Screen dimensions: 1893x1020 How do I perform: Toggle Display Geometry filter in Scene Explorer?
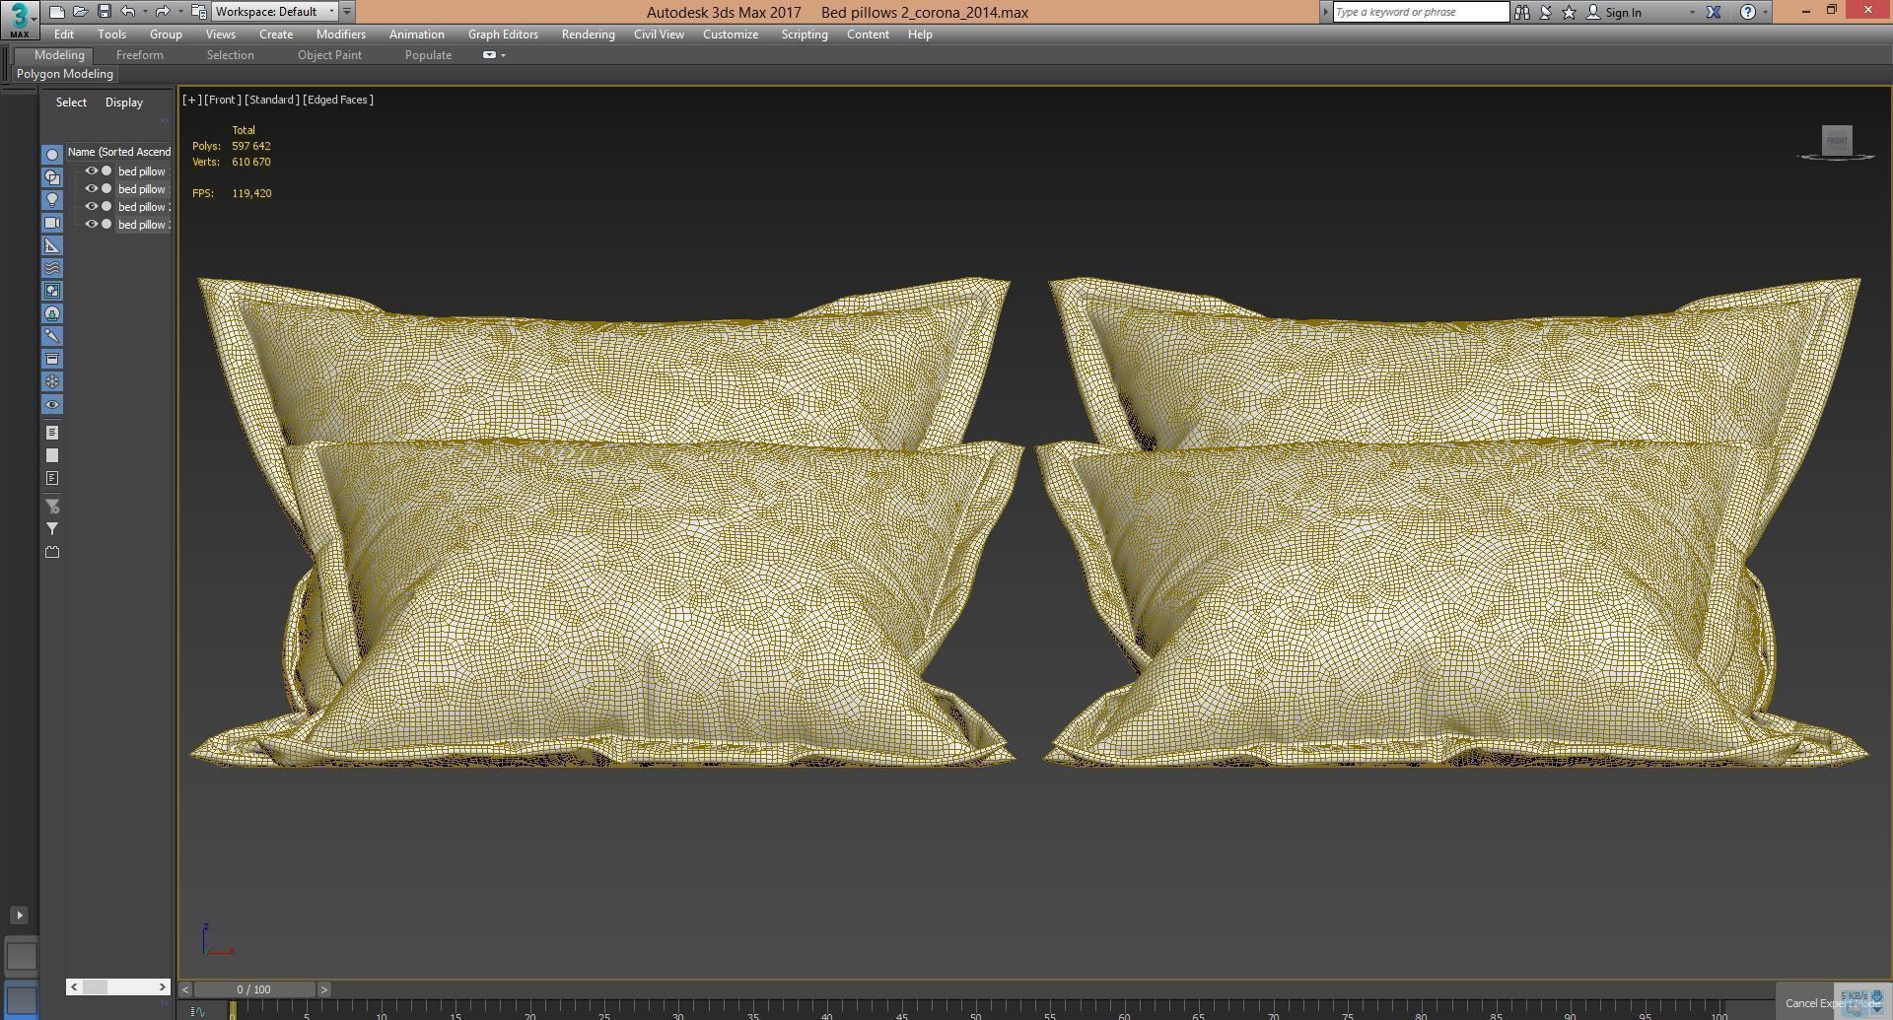52,155
